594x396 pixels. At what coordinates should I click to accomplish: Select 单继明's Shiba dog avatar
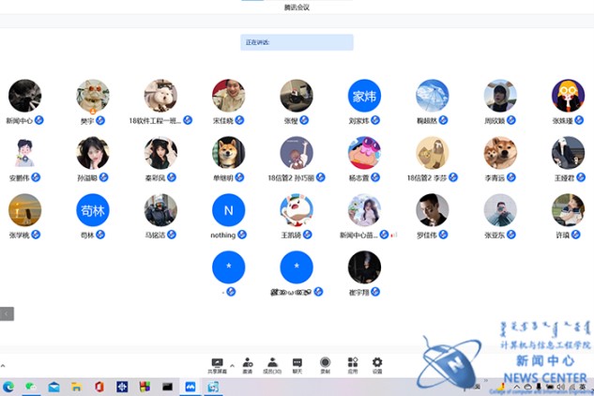(x=228, y=153)
